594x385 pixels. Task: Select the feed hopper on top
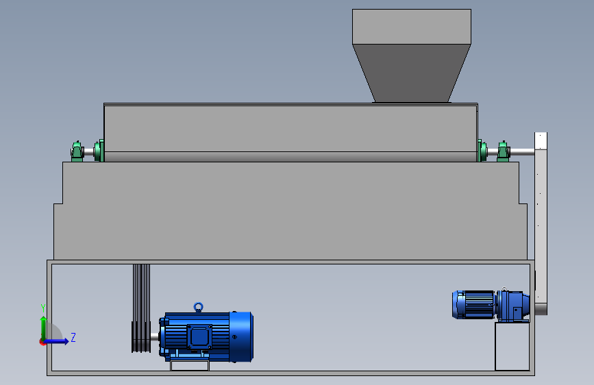pyautogui.click(x=412, y=55)
